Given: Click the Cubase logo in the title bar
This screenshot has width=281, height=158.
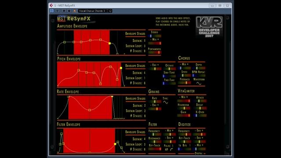Looking at the screenshot, I should pos(51,5).
